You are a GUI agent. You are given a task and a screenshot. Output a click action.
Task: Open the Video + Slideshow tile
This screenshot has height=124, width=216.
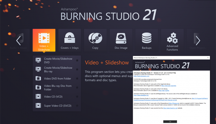pos(44,40)
